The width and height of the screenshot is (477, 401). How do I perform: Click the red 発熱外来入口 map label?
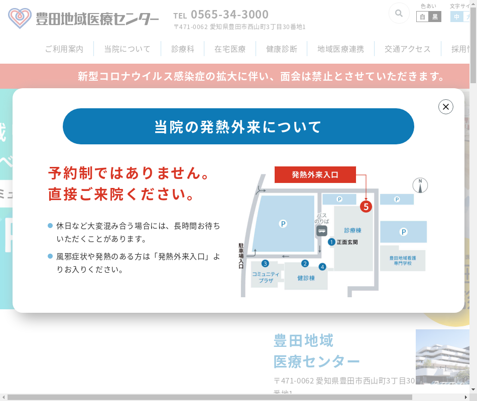point(315,174)
